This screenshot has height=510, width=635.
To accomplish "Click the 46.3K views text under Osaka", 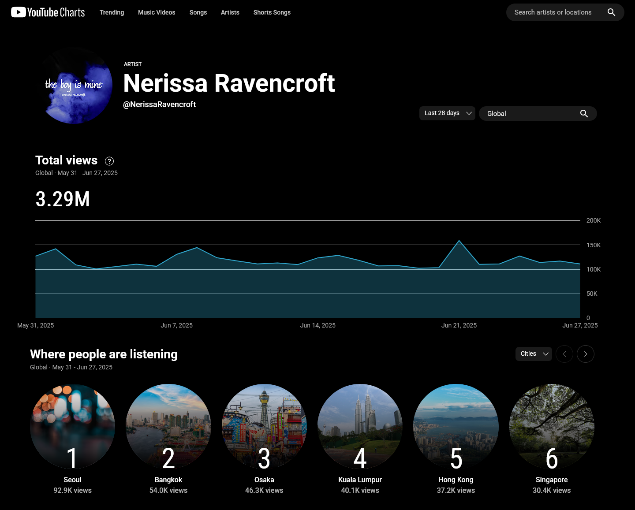I will (x=264, y=490).
